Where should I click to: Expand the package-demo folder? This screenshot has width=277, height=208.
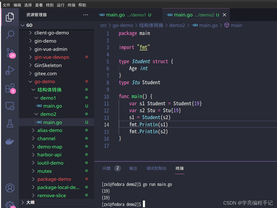pos(56,179)
